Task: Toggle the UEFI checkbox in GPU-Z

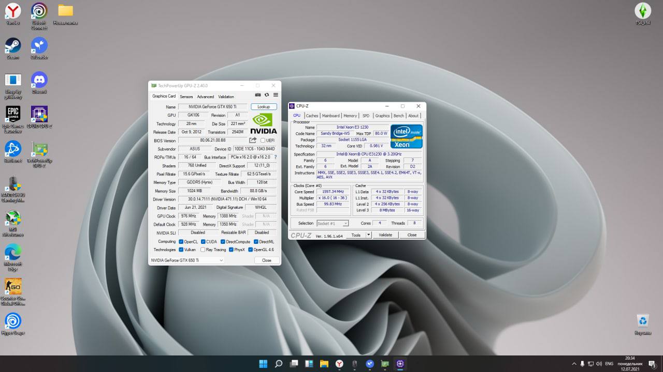Action: (263, 141)
